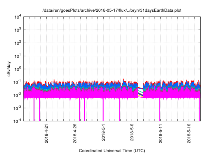Click the 2018-5-6 date tick label
Viewport: 221px width, 154px height.
tap(132, 132)
